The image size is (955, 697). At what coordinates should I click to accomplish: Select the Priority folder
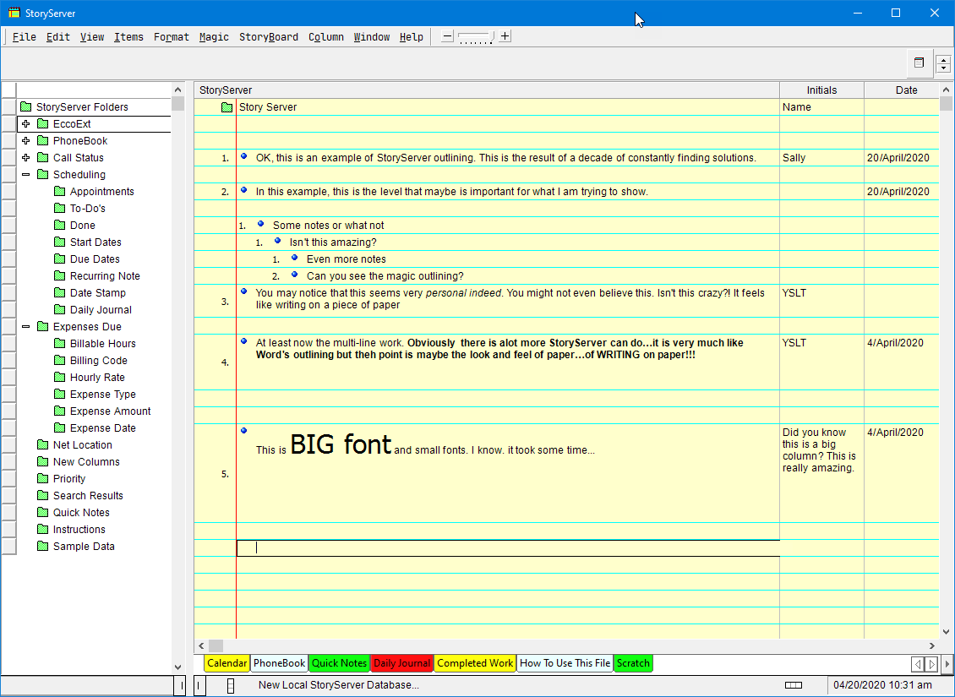[69, 478]
